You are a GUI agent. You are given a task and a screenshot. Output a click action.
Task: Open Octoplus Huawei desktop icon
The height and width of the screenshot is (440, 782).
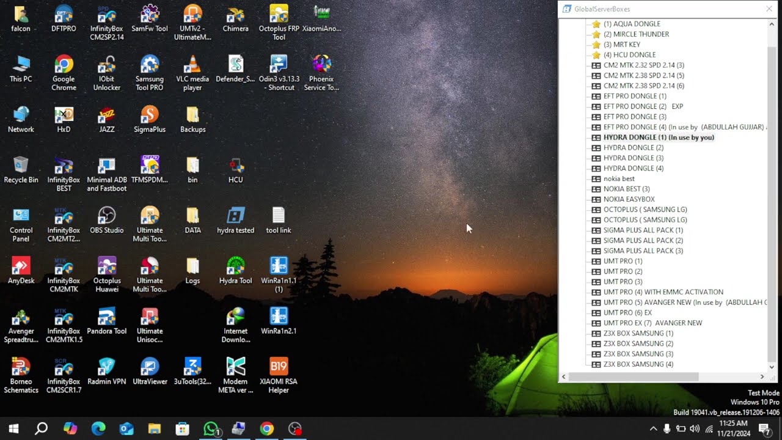[107, 275]
